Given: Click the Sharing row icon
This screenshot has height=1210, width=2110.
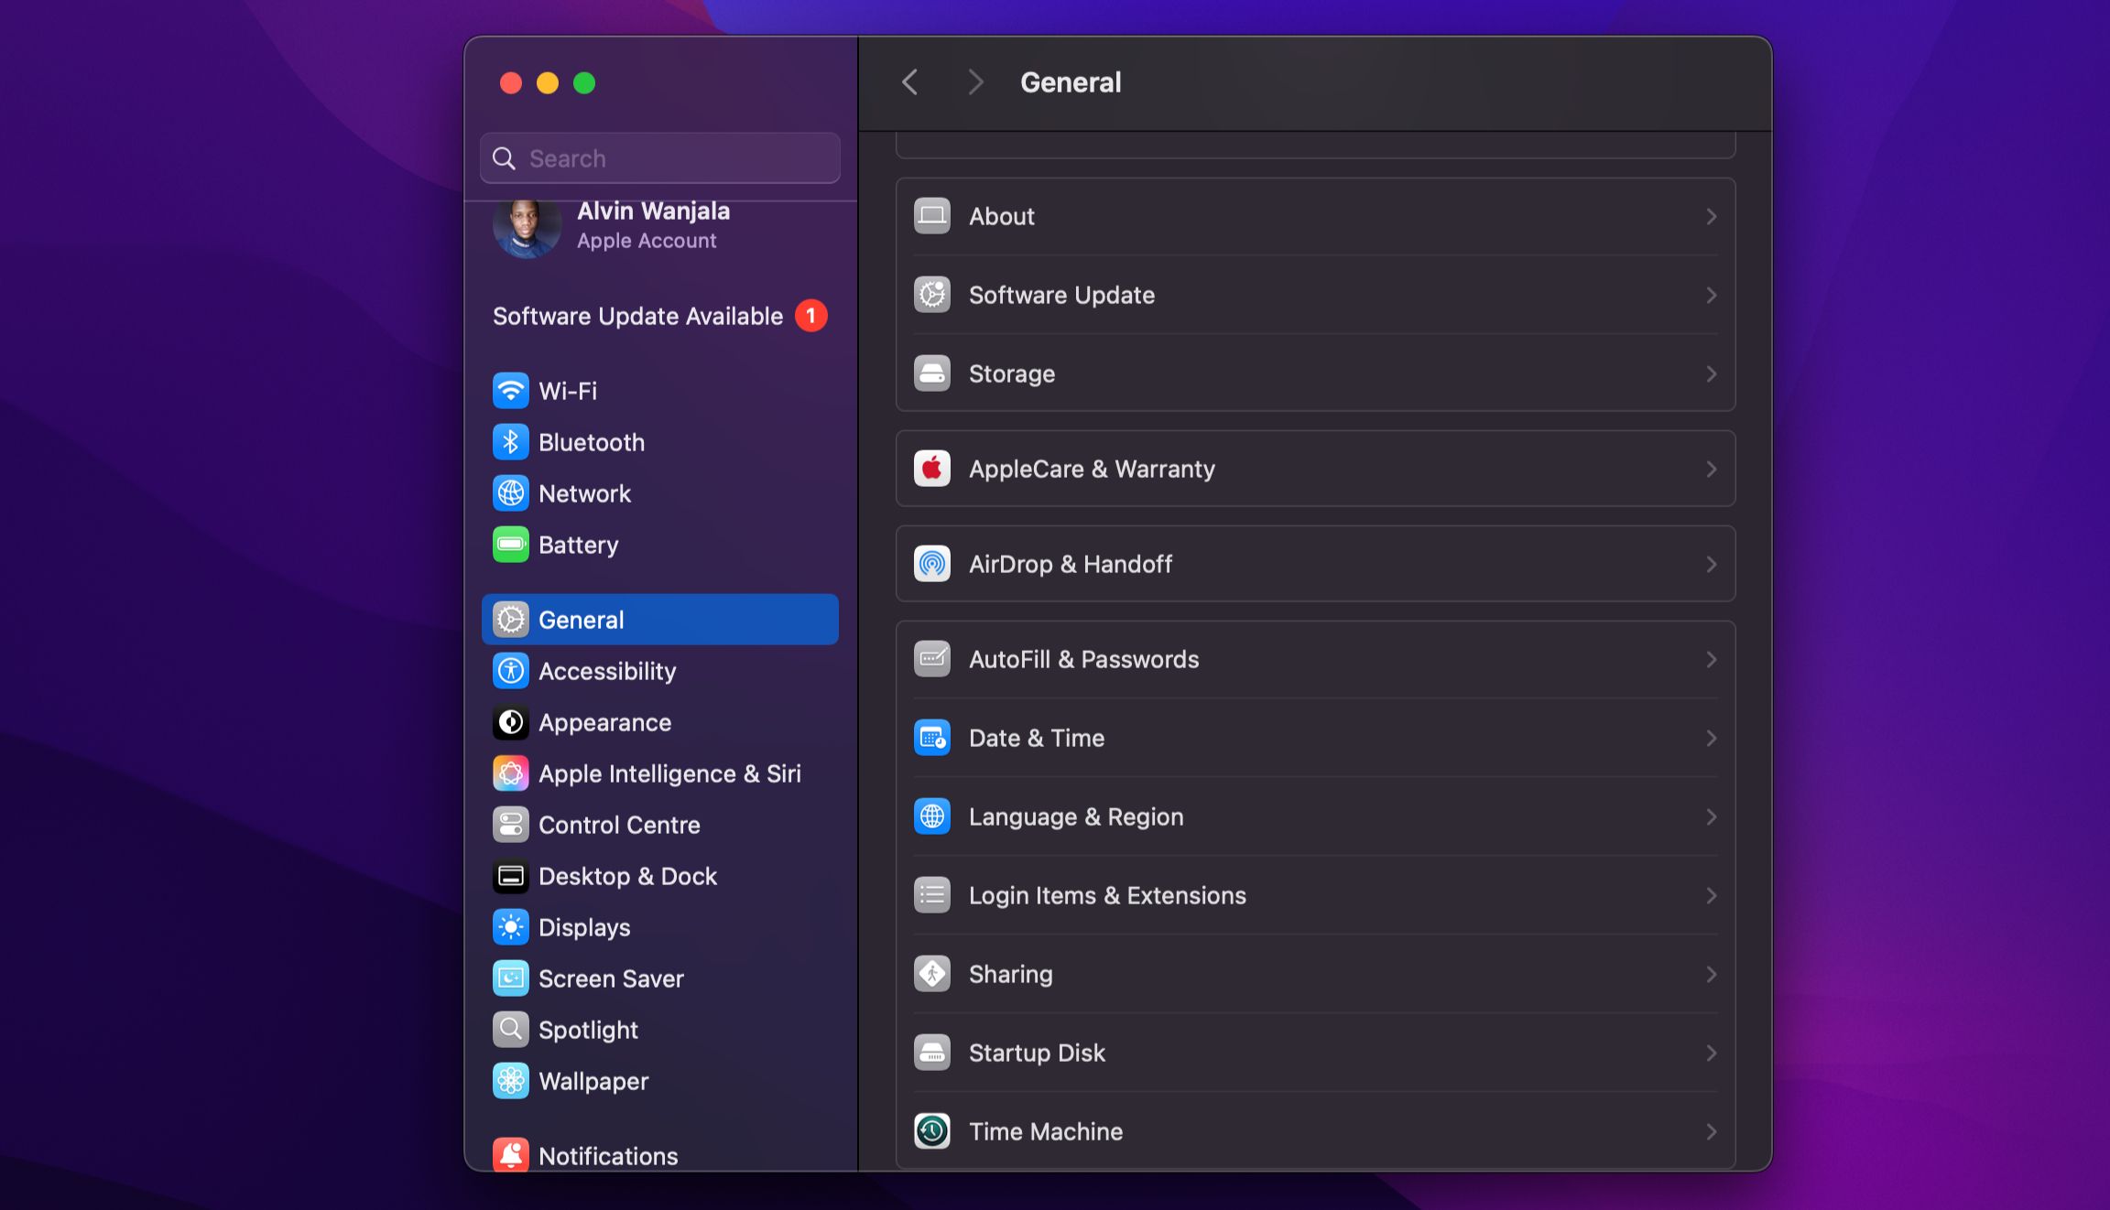Looking at the screenshot, I should [x=932, y=974].
